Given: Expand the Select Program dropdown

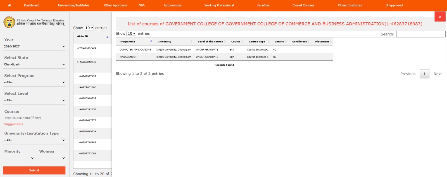Looking at the screenshot, I should [34, 82].
